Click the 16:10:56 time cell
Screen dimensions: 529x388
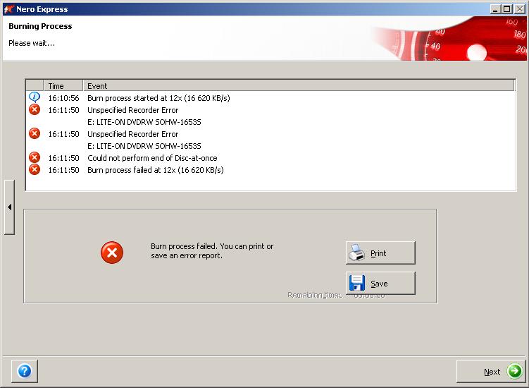pyautogui.click(x=63, y=98)
